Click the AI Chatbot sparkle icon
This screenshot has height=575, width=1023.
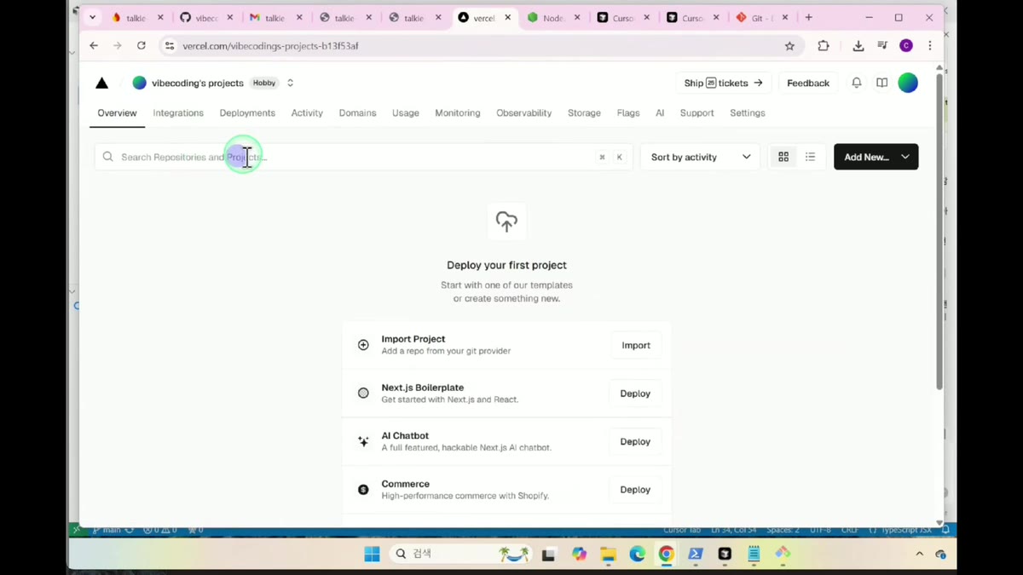tap(363, 441)
